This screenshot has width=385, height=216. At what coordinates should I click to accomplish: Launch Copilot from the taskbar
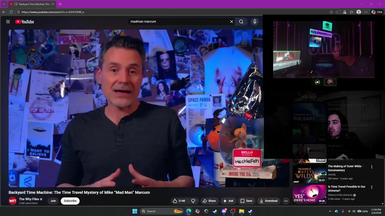coord(197,211)
